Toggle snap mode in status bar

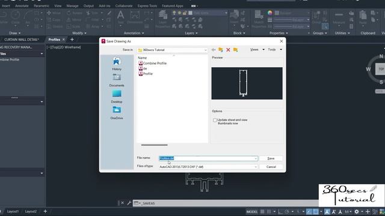[x=269, y=212]
